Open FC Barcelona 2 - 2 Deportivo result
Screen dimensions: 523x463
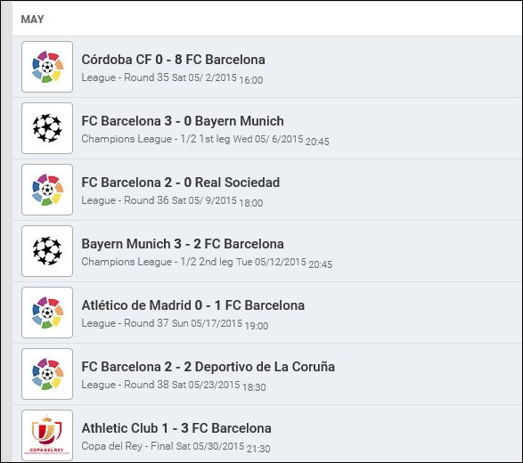[x=208, y=367]
